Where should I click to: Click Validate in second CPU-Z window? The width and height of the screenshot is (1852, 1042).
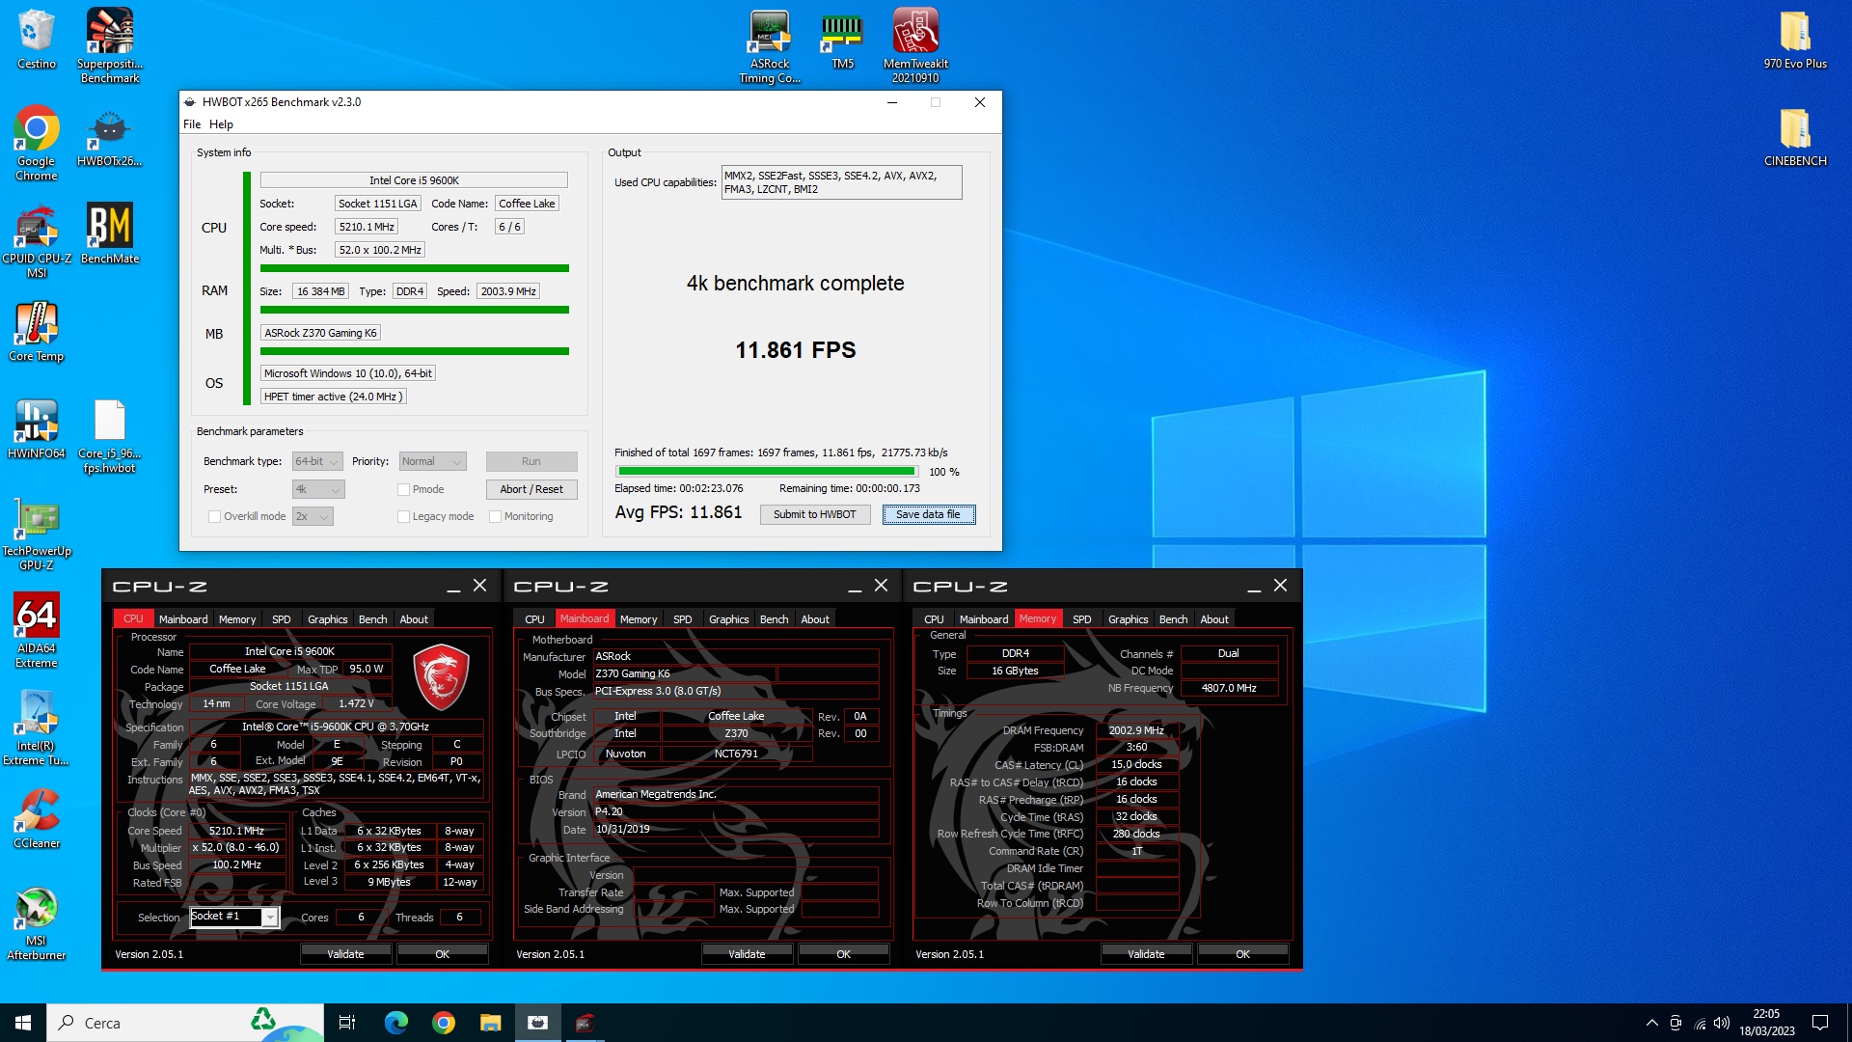747,954
